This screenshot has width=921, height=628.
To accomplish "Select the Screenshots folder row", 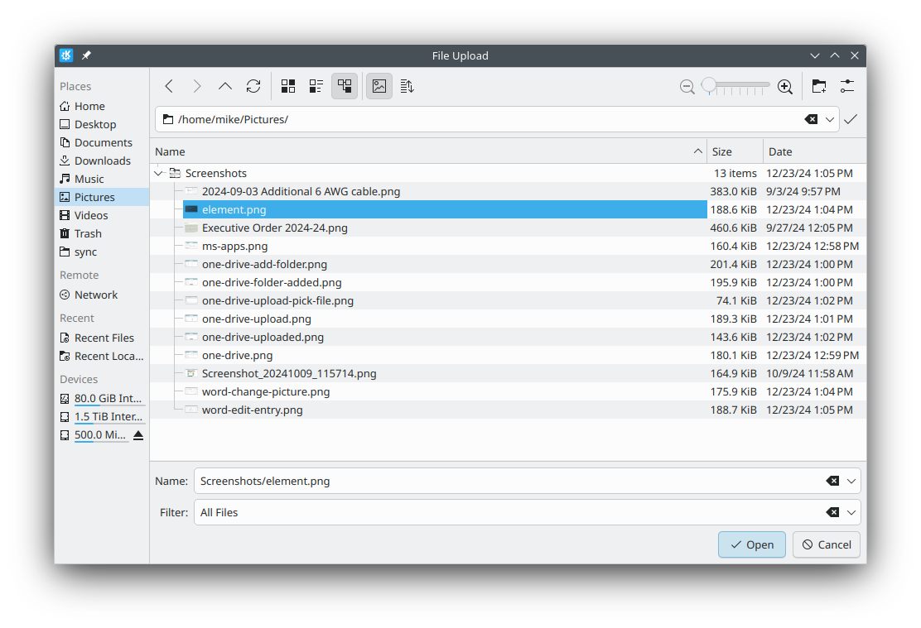I will point(508,173).
